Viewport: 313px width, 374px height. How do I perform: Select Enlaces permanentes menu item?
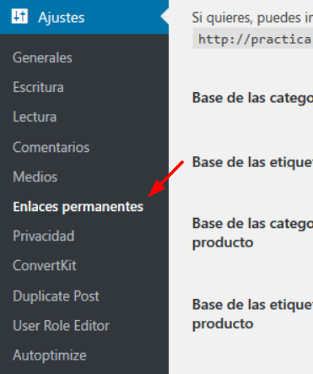(x=78, y=207)
